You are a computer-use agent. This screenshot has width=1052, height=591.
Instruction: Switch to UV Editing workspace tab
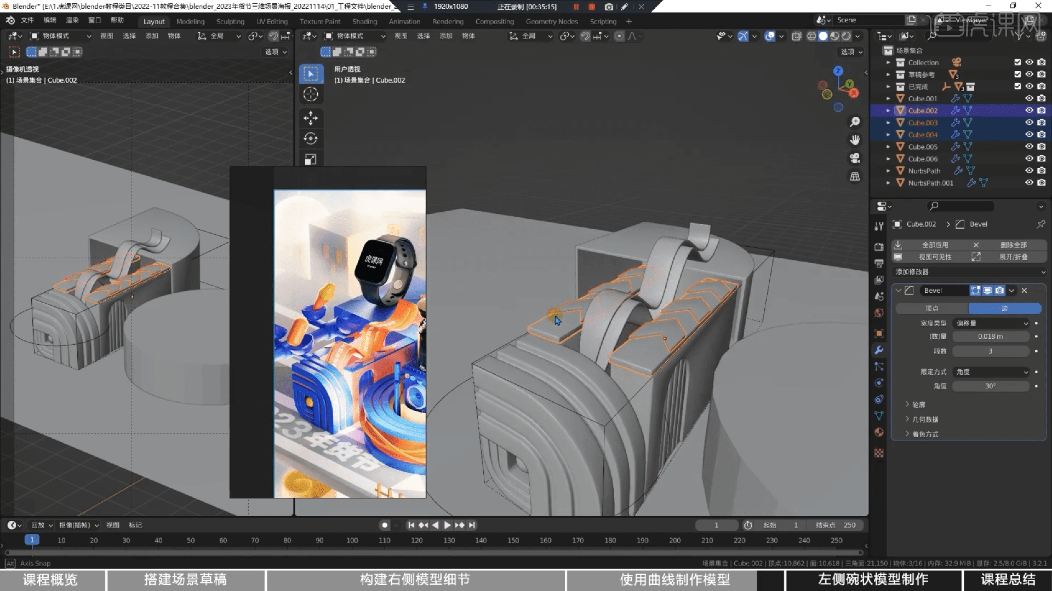[272, 21]
